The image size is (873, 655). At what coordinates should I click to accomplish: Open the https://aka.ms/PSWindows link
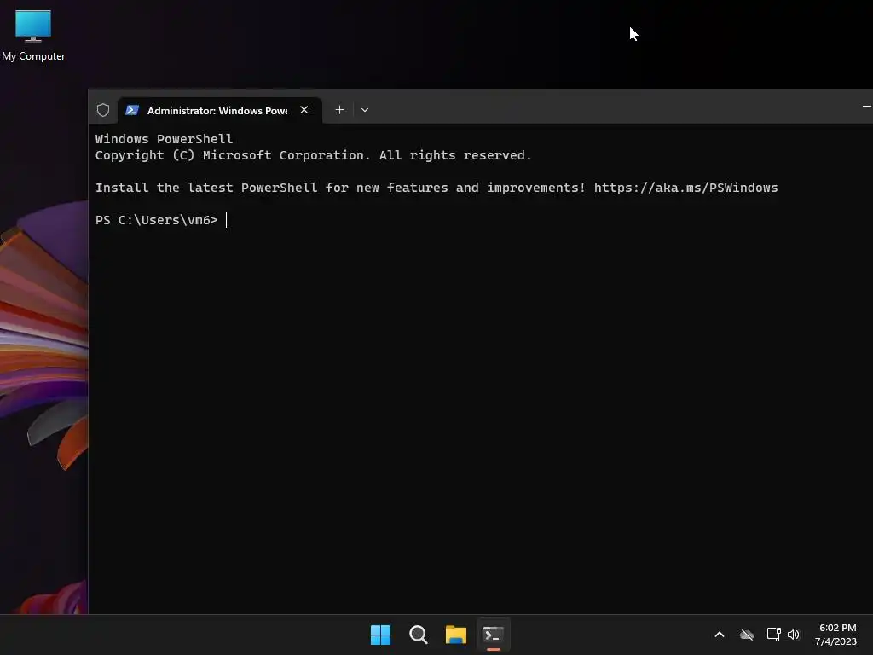[685, 188]
